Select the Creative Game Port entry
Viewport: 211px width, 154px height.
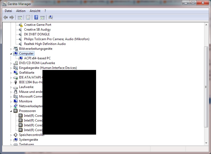(38, 25)
